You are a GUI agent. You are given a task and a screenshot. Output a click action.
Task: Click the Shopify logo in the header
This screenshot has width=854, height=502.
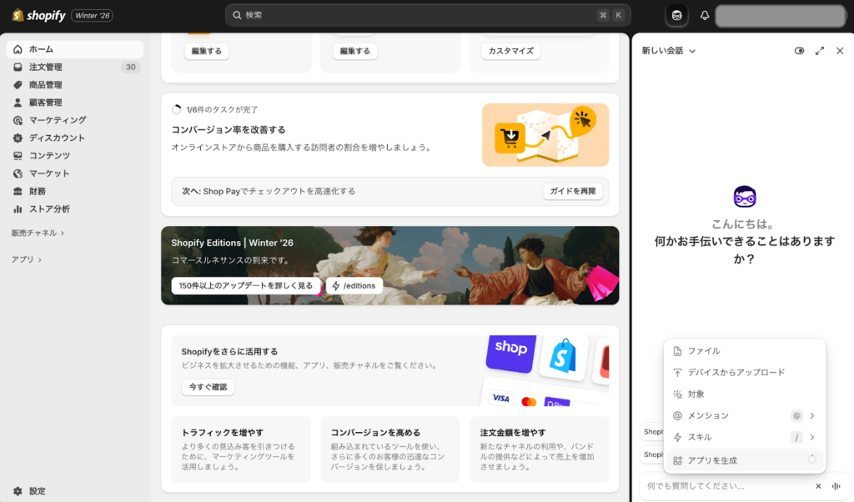click(x=39, y=15)
